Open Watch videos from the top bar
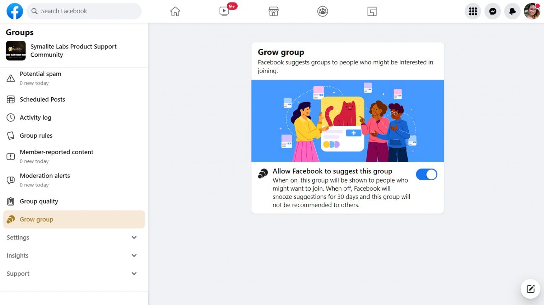 [224, 11]
